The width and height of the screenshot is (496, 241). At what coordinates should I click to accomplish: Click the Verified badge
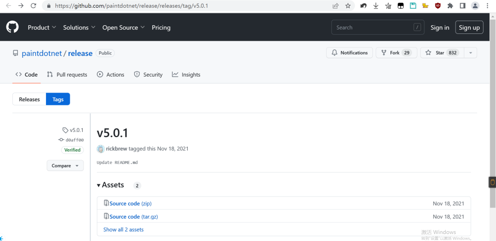pos(73,150)
